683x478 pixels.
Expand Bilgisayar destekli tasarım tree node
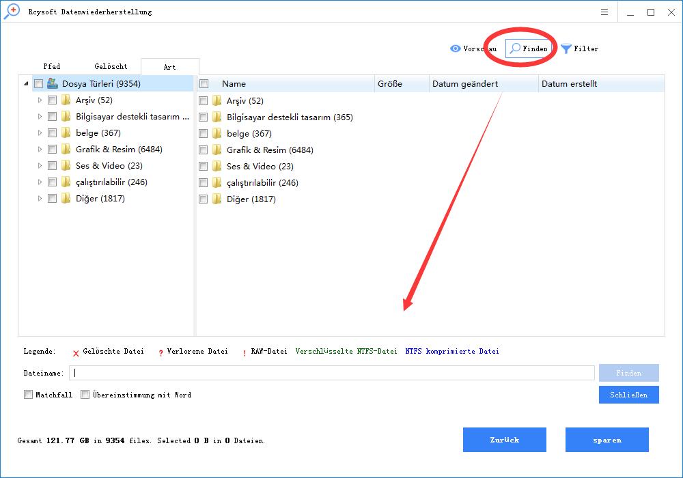pyautogui.click(x=40, y=117)
